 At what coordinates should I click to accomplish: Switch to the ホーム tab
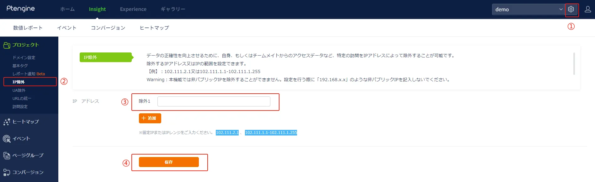coord(67,9)
